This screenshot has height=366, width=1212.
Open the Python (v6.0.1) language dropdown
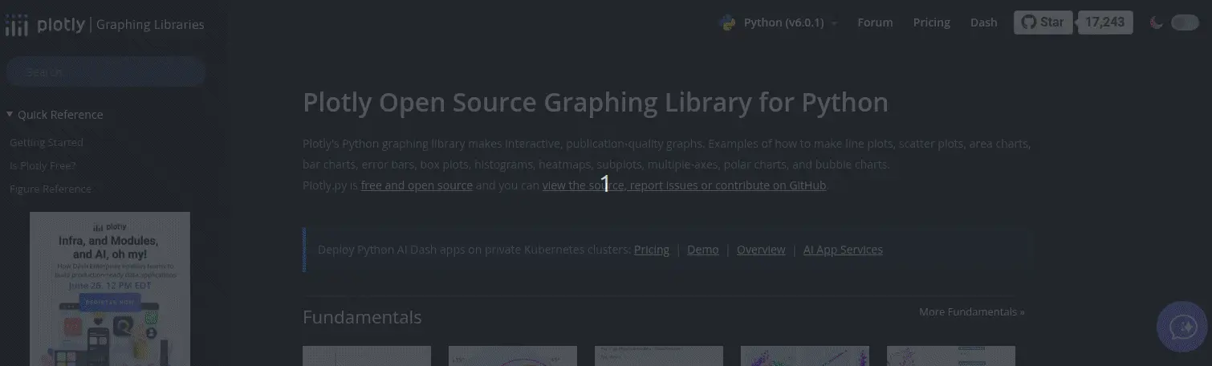791,22
